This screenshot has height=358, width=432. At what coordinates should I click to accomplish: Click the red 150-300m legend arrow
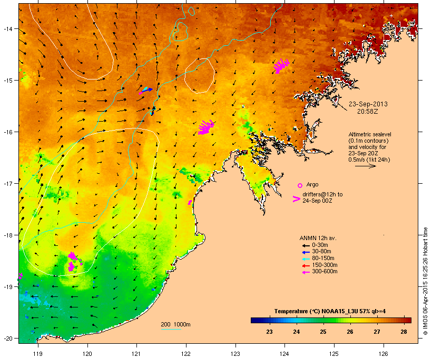(306, 266)
